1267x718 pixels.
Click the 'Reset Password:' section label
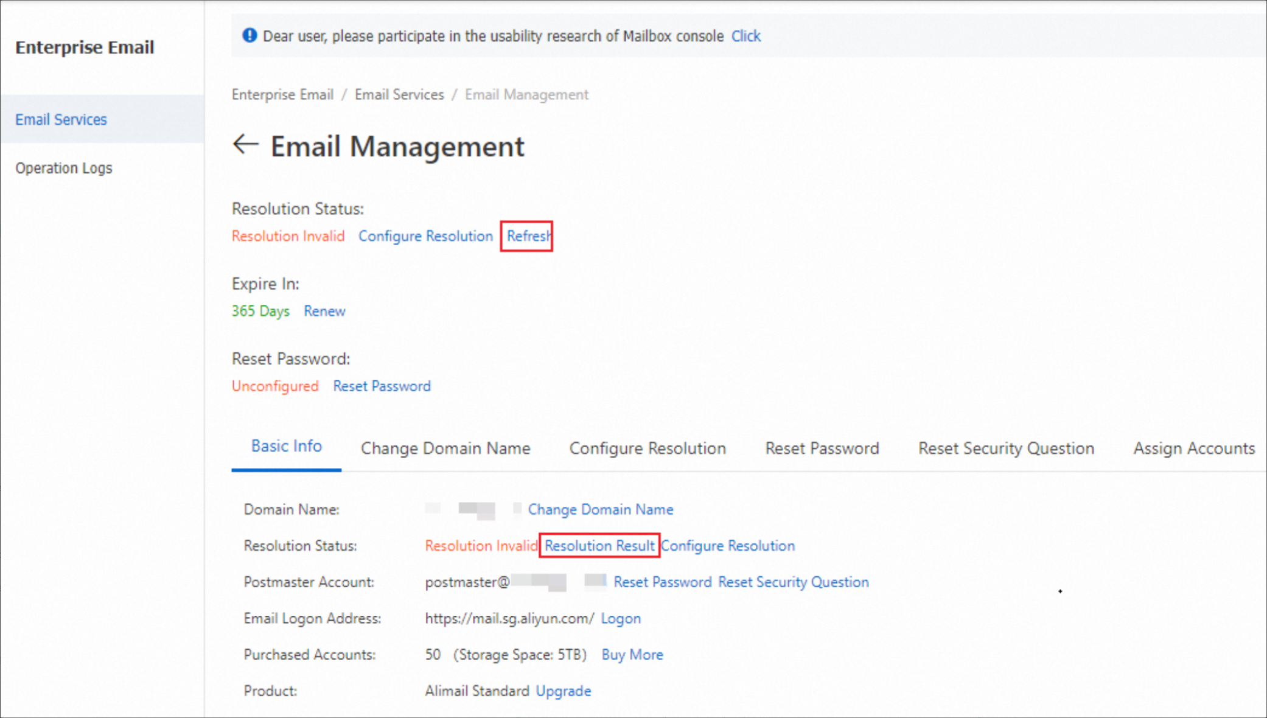(291, 359)
